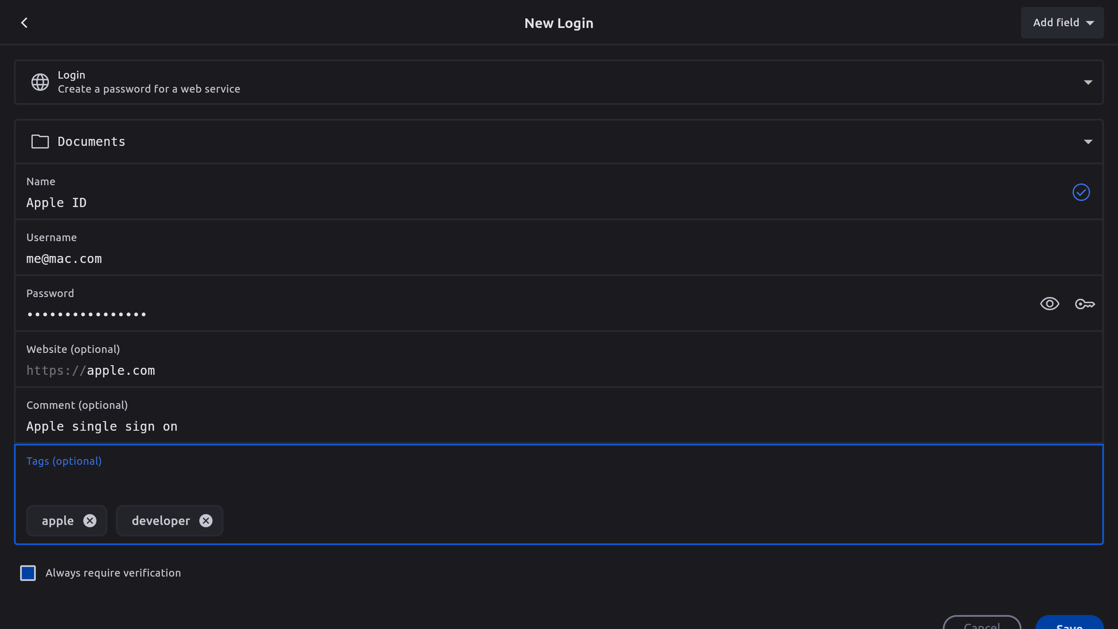Remove the developer tag

tap(206, 521)
